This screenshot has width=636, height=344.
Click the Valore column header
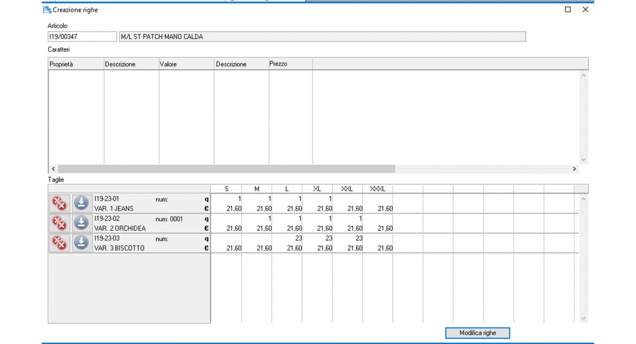pyautogui.click(x=186, y=64)
